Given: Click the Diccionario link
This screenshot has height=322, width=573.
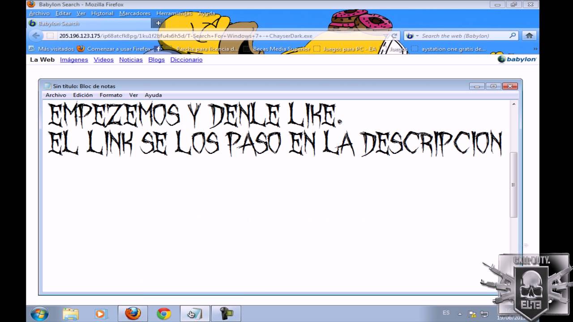Looking at the screenshot, I should coord(186,59).
